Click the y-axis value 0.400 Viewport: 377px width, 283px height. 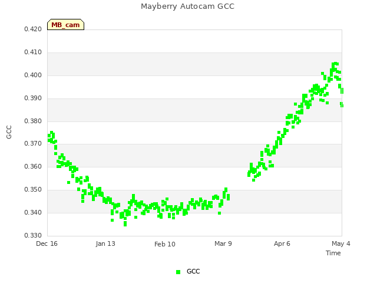click(x=33, y=75)
